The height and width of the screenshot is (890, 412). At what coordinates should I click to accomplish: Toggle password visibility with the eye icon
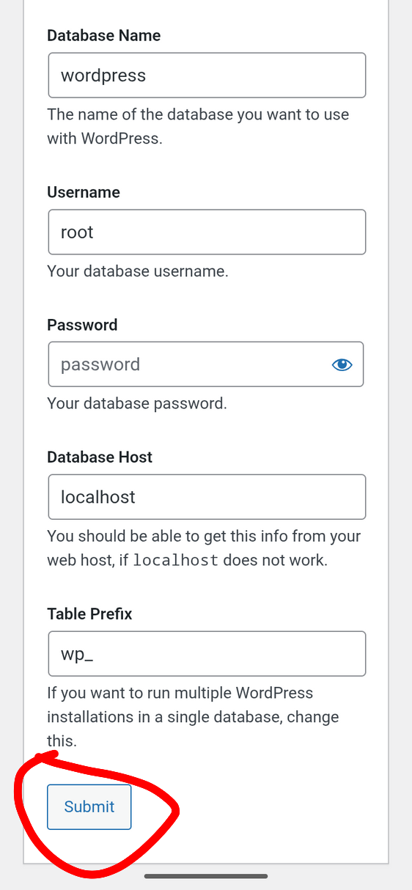tap(342, 364)
